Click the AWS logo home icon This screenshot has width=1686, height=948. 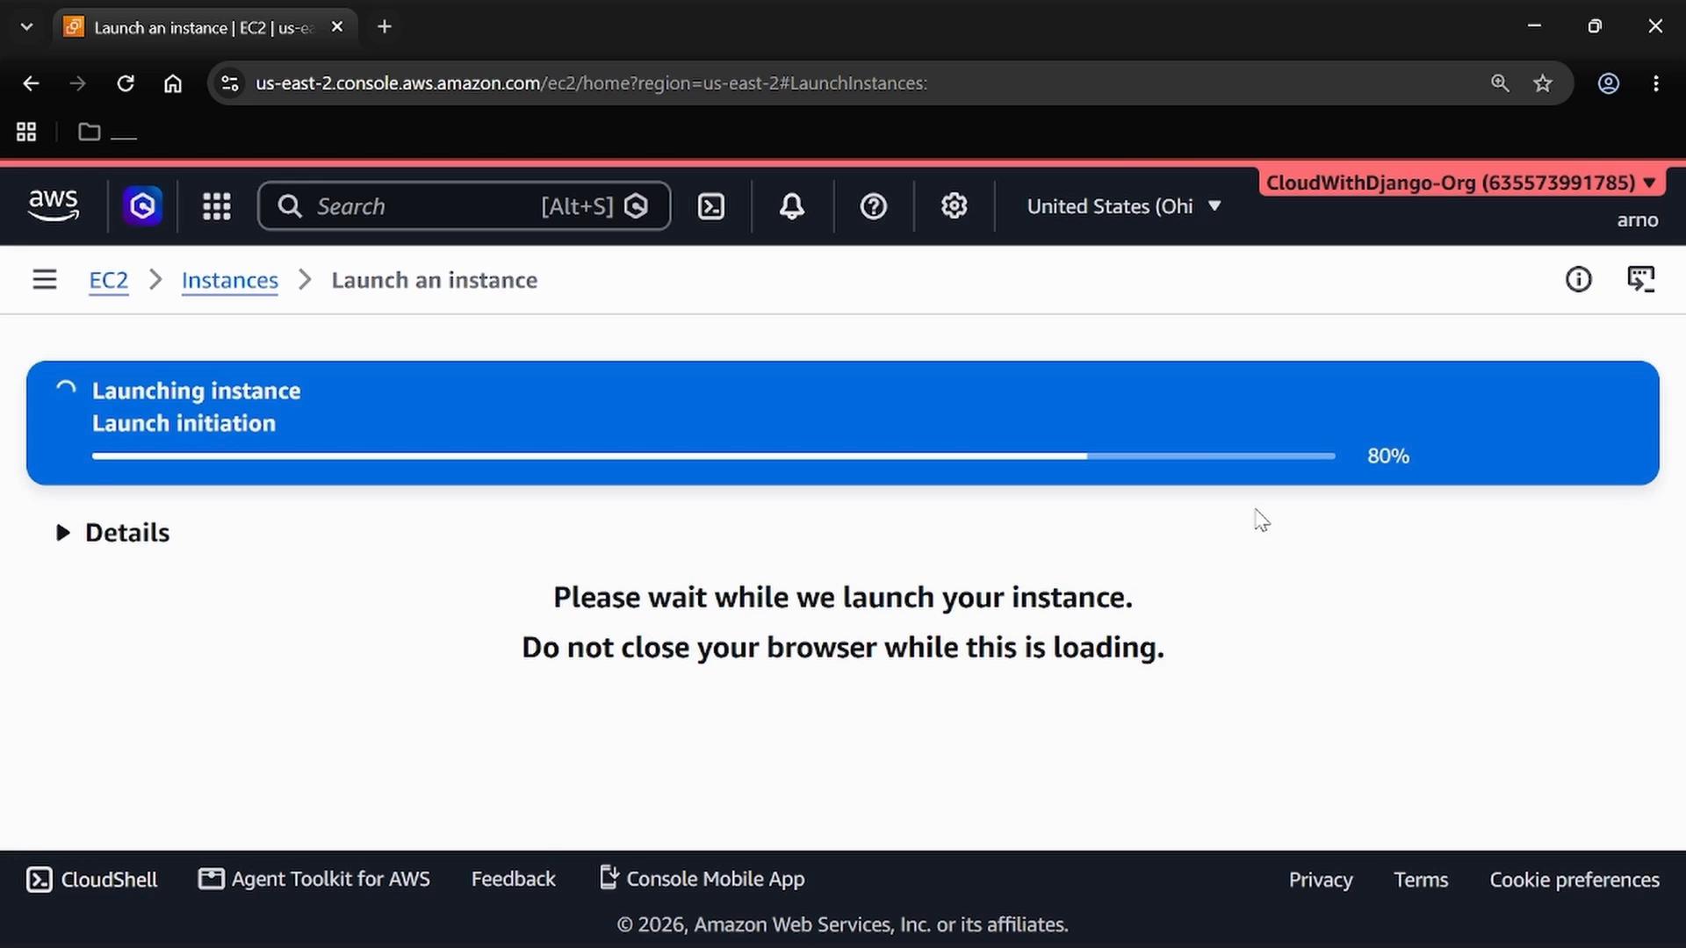(x=54, y=205)
